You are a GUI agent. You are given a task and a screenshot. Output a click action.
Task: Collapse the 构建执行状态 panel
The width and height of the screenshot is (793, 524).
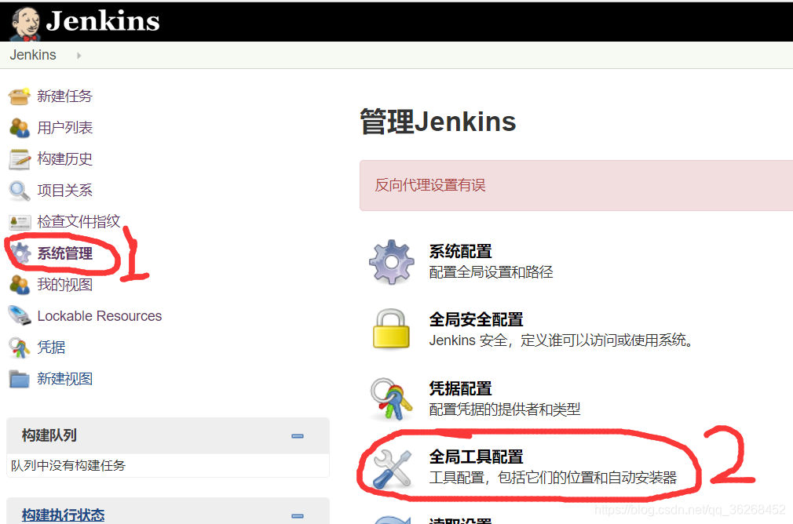(298, 516)
